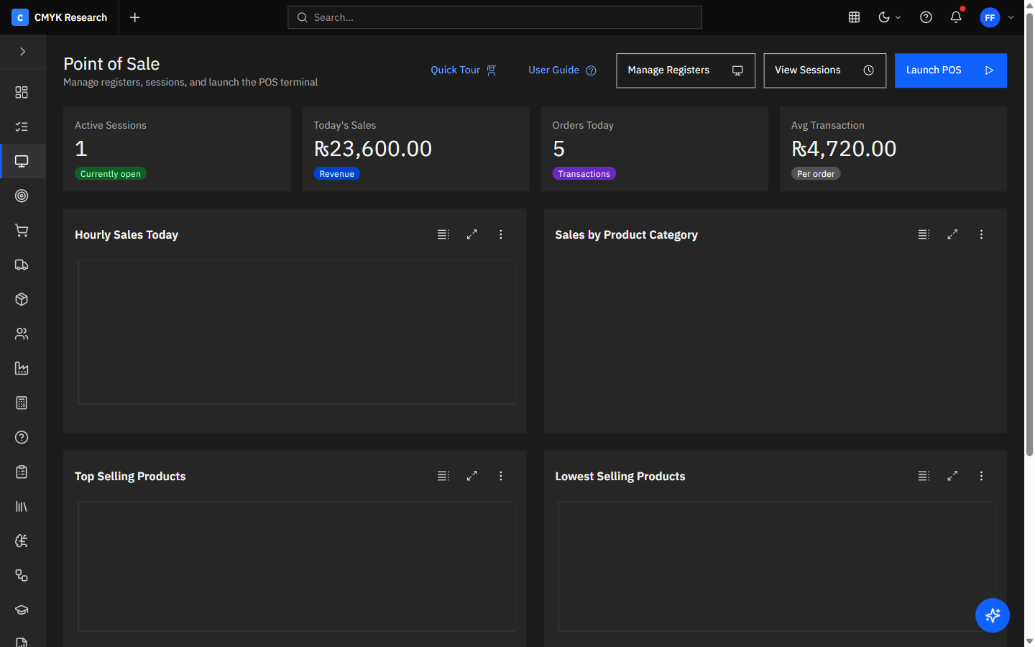The height and width of the screenshot is (647, 1035).
Task: Click the ₨4,720.00 Avg Transaction value
Action: (844, 149)
